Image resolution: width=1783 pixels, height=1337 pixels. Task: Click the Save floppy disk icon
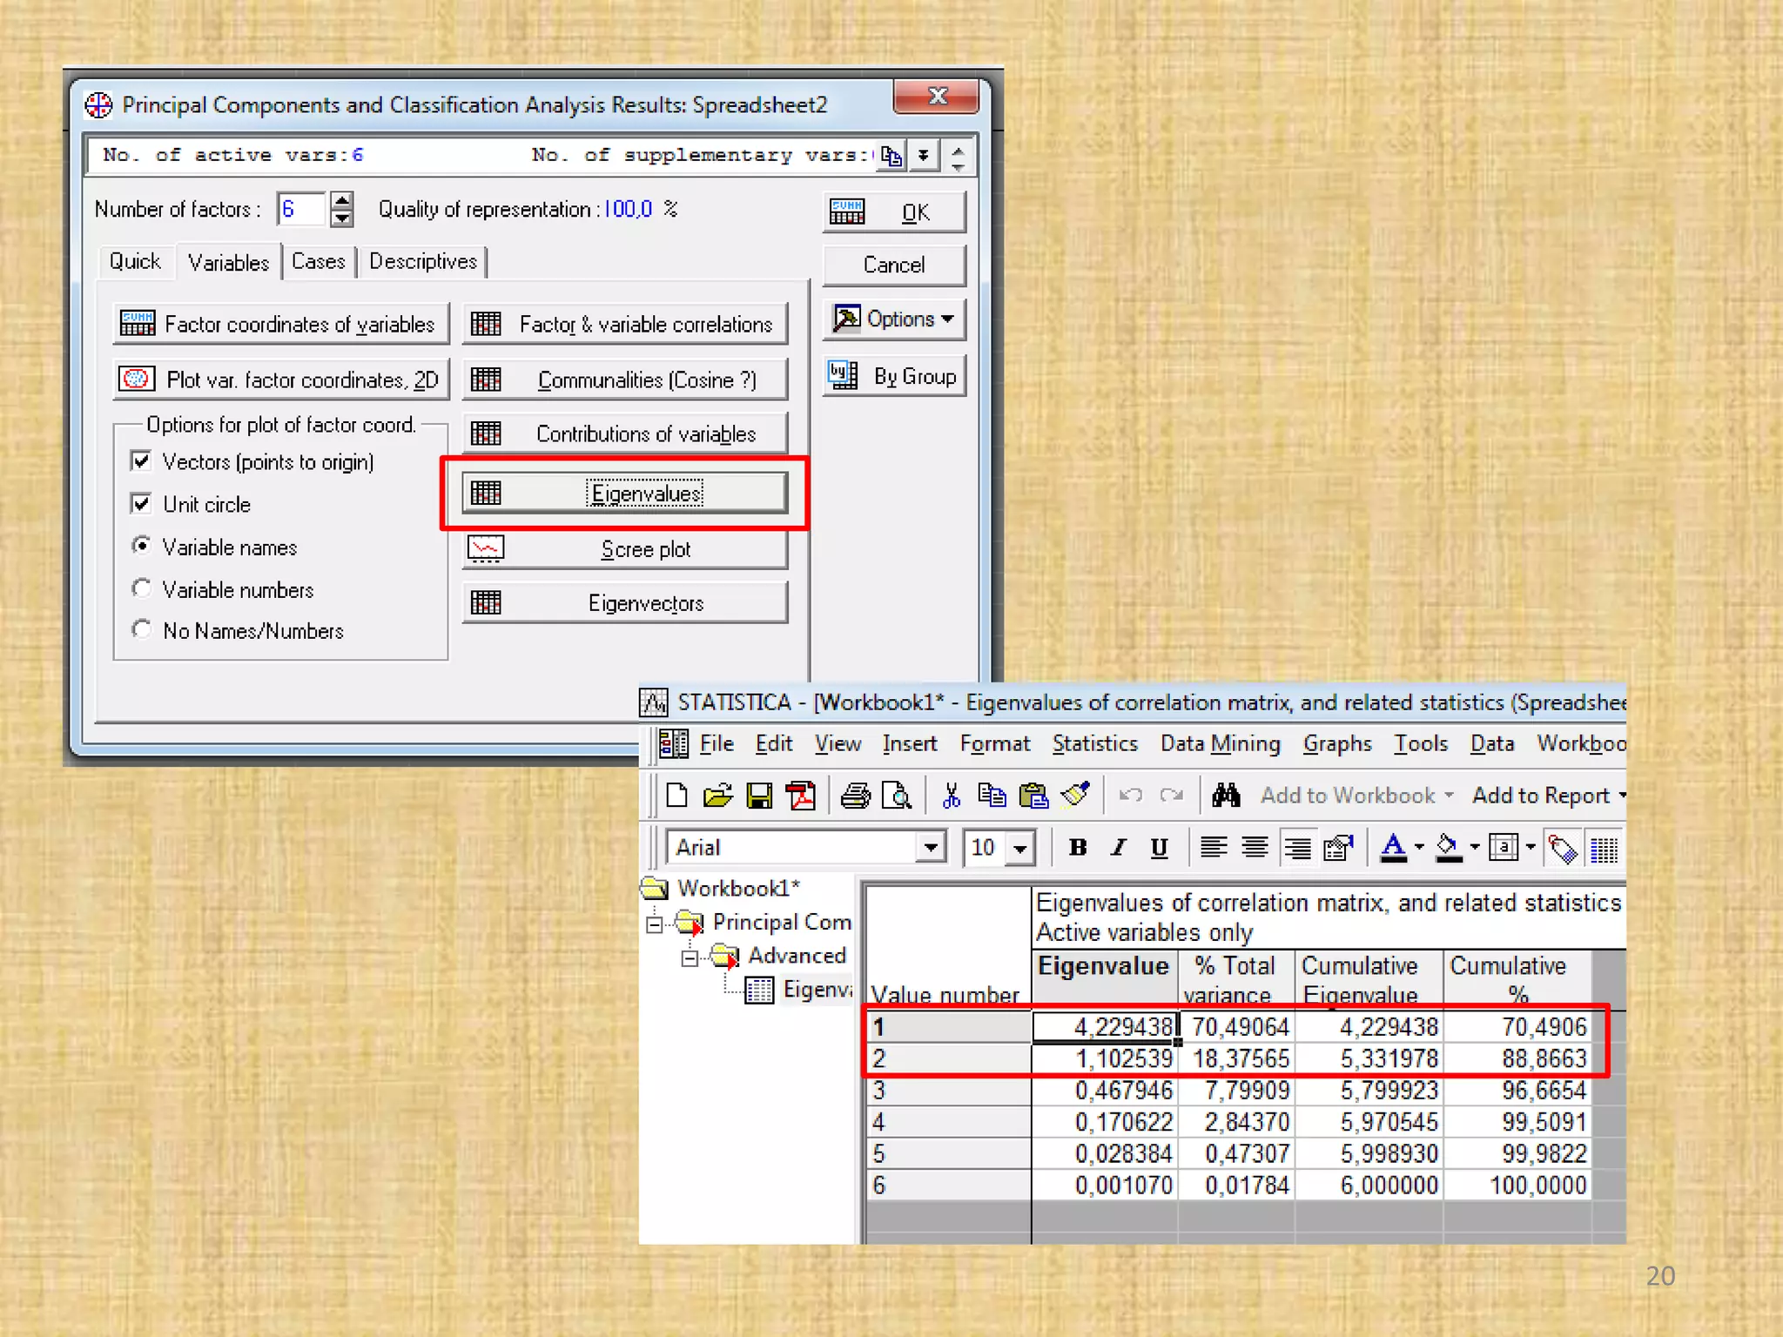pyautogui.click(x=759, y=796)
